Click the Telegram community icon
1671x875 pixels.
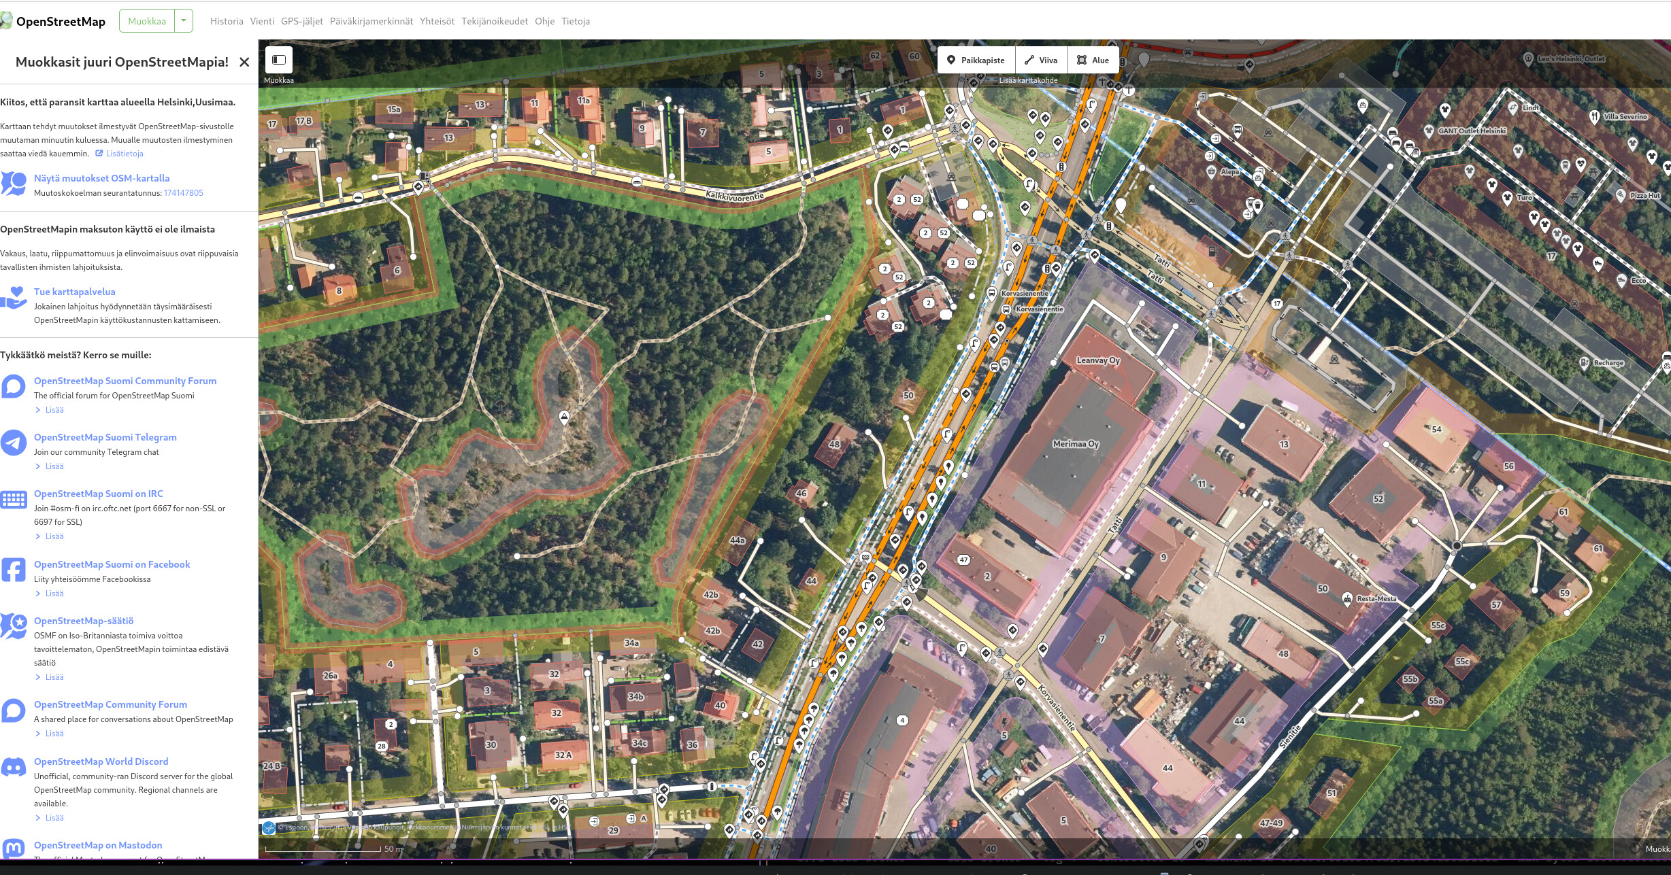point(14,443)
